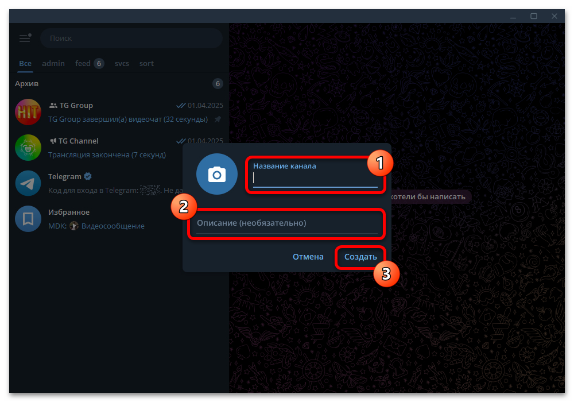Upload channel photo via camera icon

coord(217,174)
